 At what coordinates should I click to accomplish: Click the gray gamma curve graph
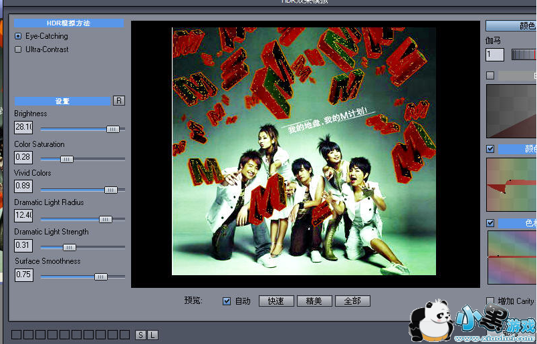point(512,111)
